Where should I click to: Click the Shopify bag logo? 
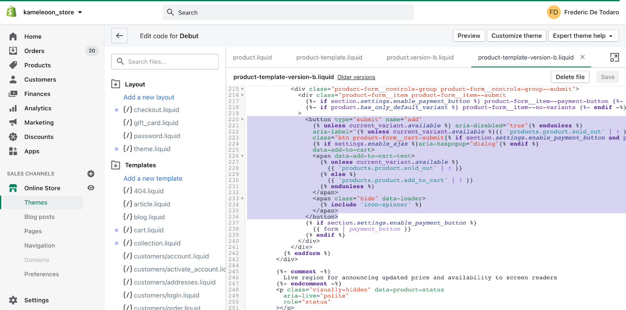(12, 12)
